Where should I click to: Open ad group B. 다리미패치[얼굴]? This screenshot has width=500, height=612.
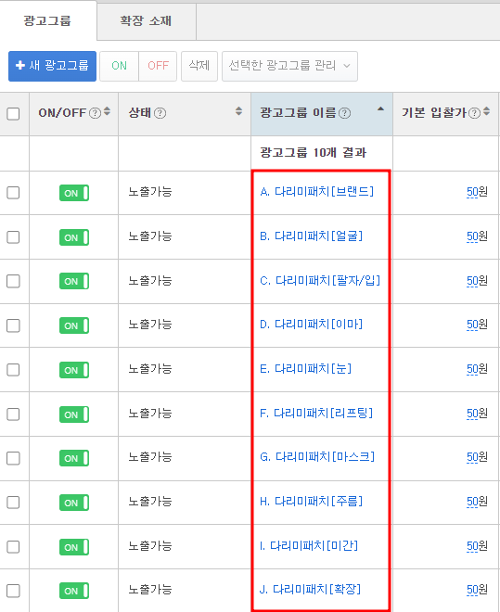click(312, 236)
